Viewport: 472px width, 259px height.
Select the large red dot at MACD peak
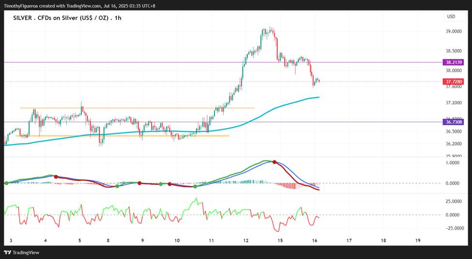274,162
